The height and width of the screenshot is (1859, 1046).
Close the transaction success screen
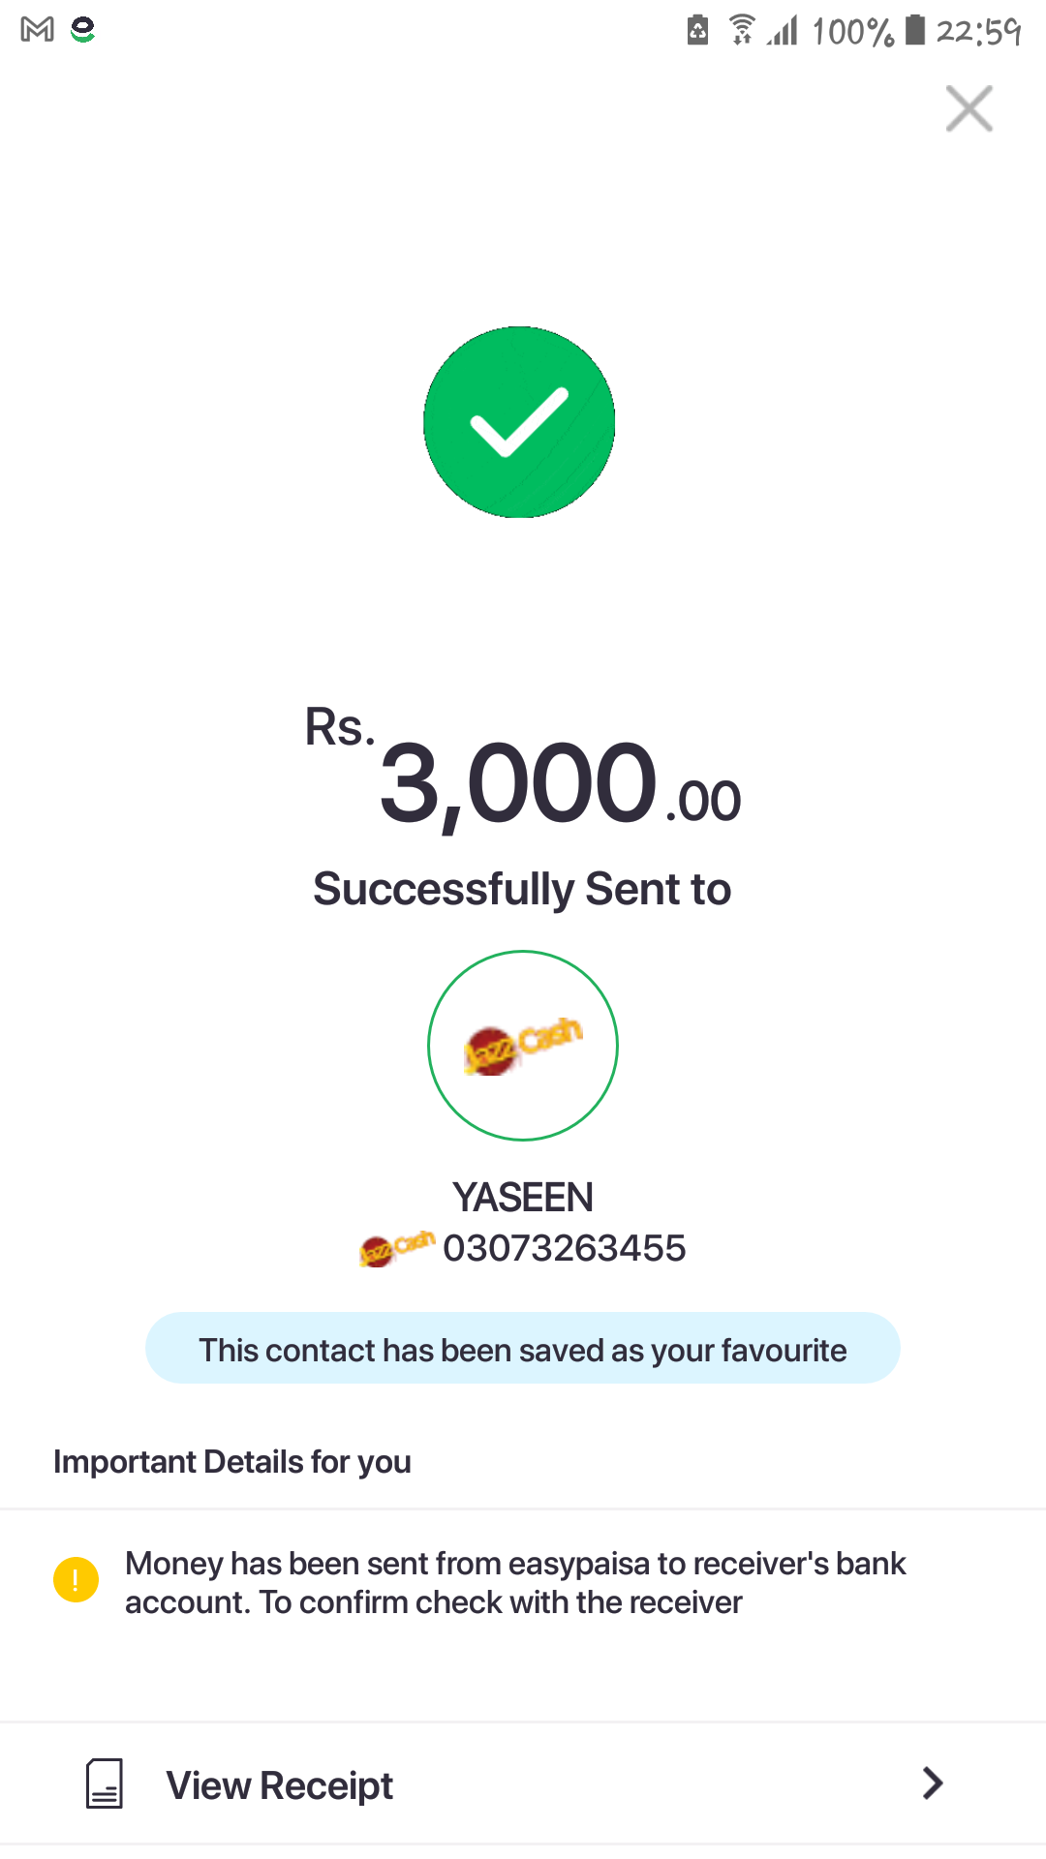click(969, 108)
